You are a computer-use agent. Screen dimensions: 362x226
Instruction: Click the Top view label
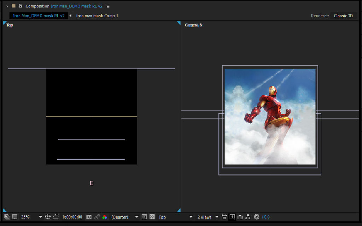[x=10, y=25]
